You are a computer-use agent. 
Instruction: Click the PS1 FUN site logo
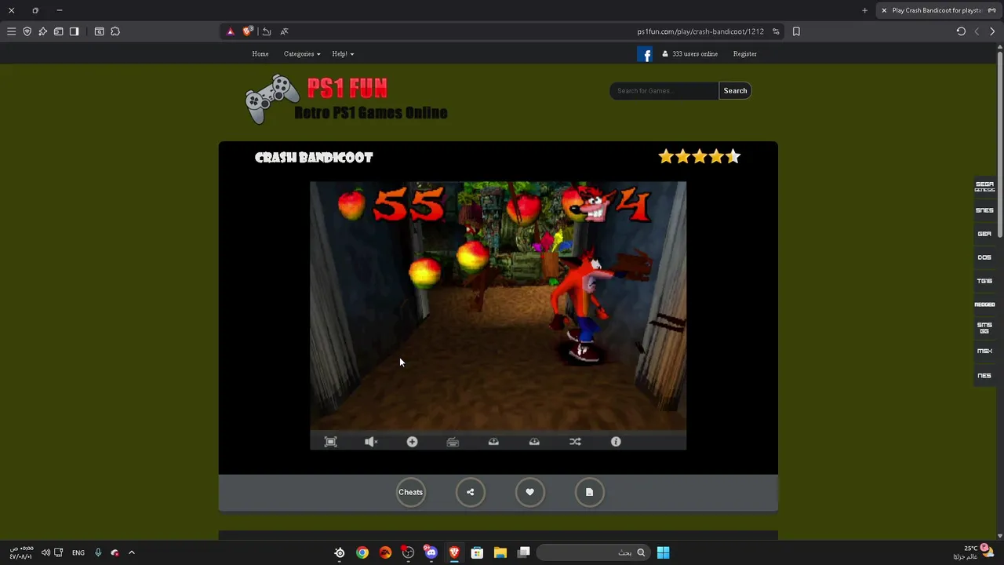point(346,100)
